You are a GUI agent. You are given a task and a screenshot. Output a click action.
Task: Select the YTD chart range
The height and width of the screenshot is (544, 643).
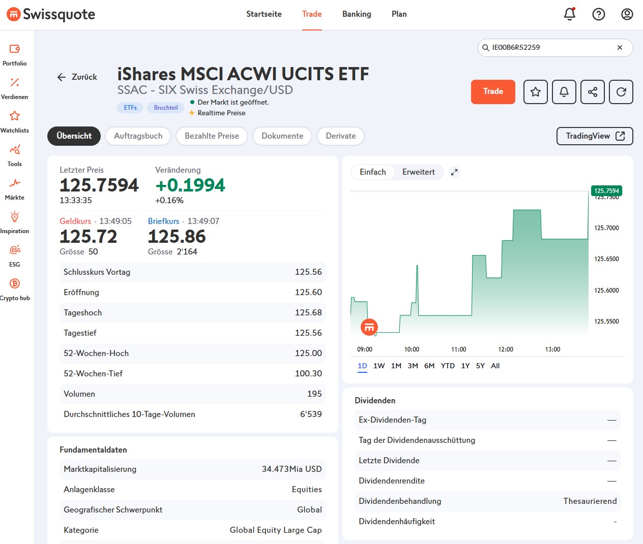(x=448, y=366)
